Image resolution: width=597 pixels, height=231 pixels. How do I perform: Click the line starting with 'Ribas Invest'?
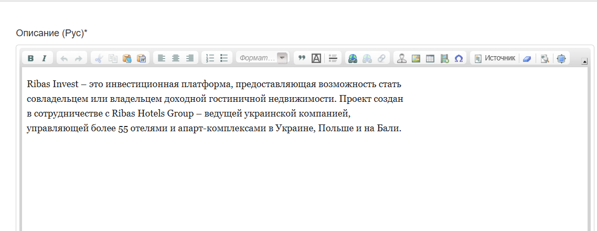(x=214, y=84)
